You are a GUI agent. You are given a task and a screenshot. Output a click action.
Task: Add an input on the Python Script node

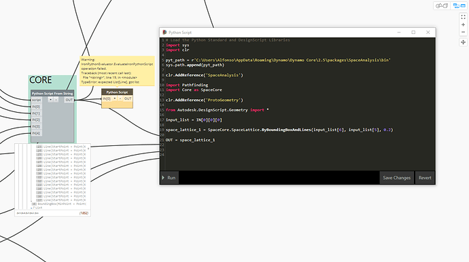[x=115, y=98]
